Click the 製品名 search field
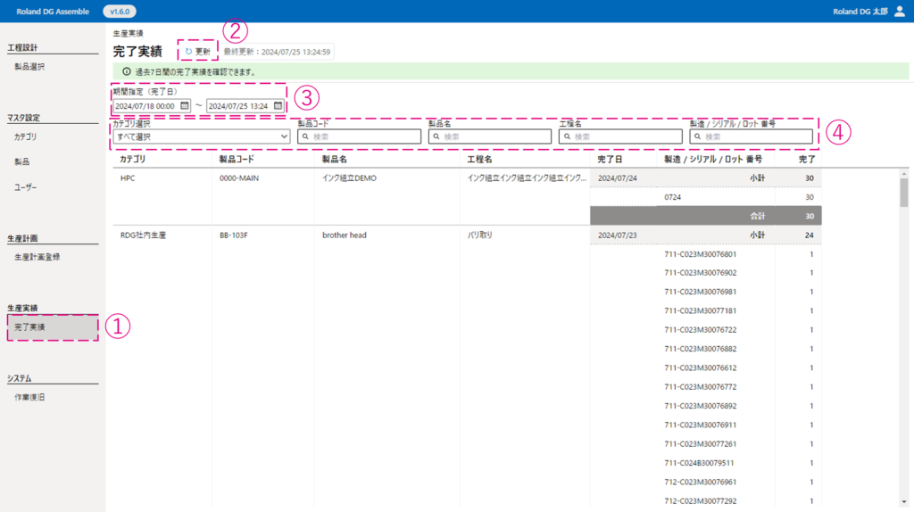 [489, 136]
